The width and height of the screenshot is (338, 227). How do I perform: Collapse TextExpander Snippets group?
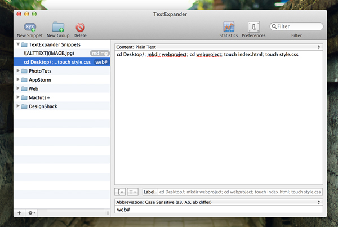coord(18,44)
